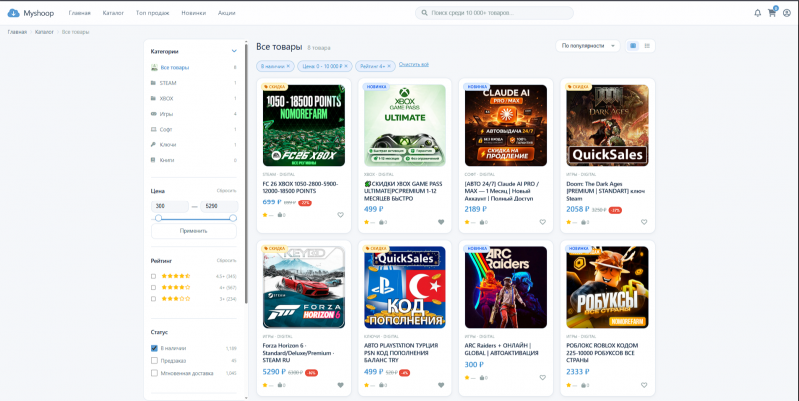
Task: Click 'Очистить всё' filters link
Action: [414, 64]
